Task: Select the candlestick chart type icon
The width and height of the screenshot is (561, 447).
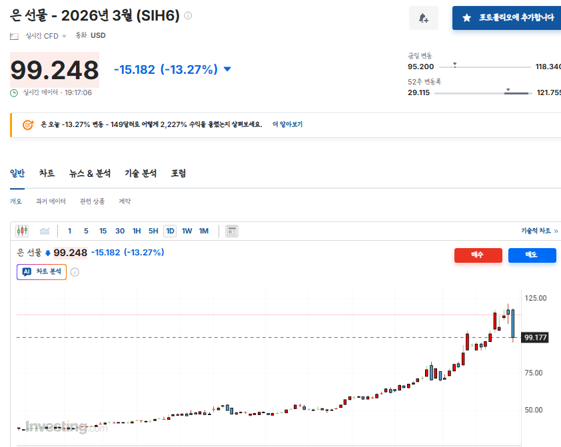Action: pos(23,231)
